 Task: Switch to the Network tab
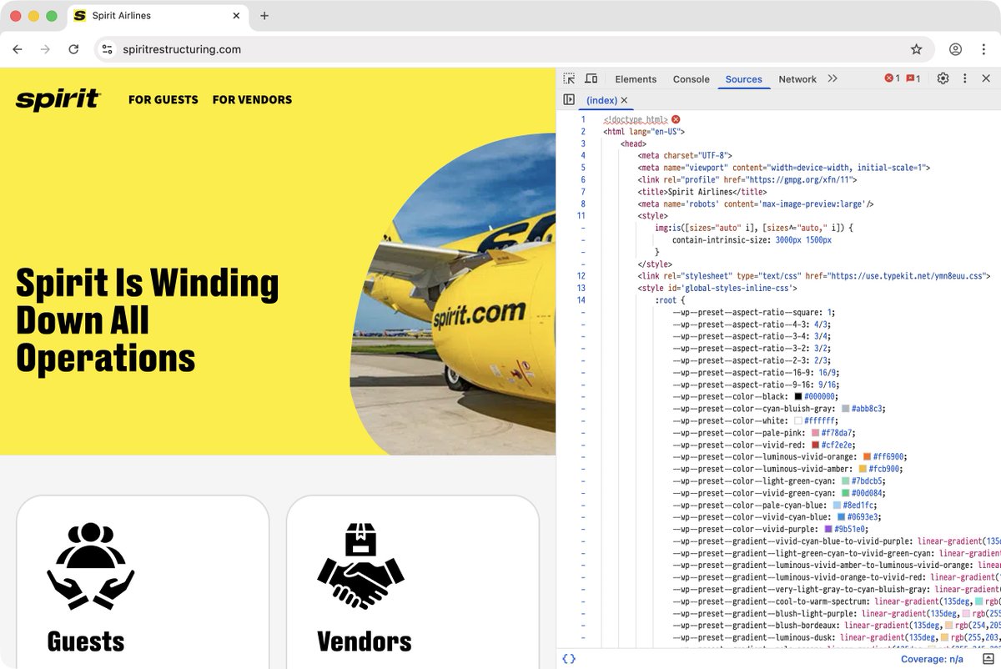(797, 79)
